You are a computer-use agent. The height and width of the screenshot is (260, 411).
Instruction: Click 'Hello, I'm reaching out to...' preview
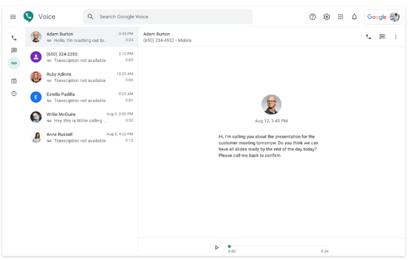pos(81,40)
